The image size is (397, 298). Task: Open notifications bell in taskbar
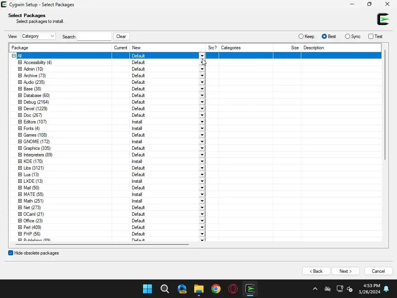pyautogui.click(x=387, y=289)
